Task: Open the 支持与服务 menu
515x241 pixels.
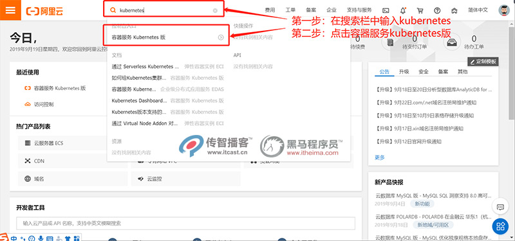Action: pyautogui.click(x=359, y=10)
